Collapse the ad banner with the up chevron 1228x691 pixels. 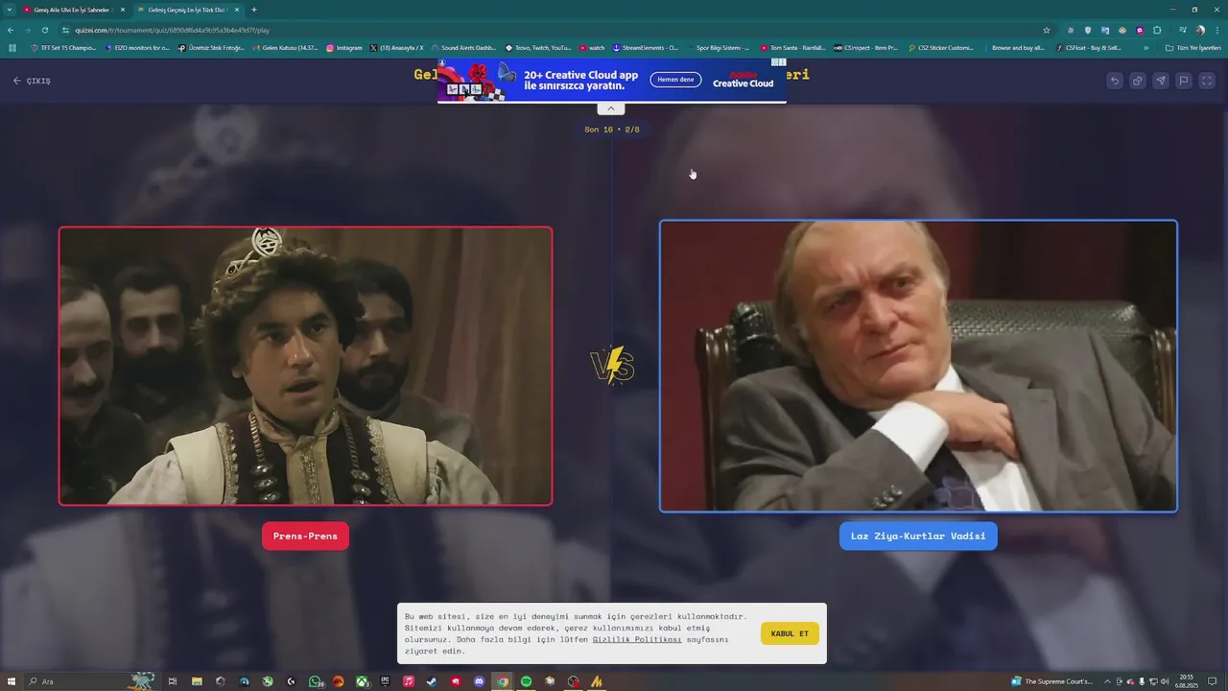pos(610,108)
